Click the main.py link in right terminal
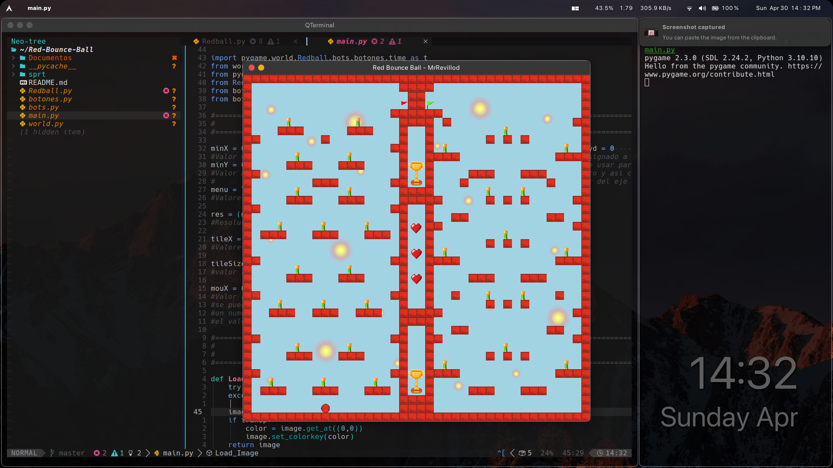 (659, 50)
